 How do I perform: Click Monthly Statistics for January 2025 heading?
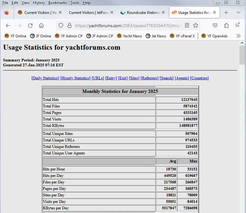[120, 91]
